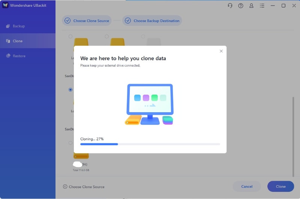Click the Cancel button

coord(247,186)
